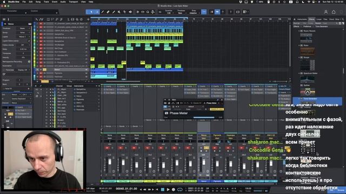
Task: Click the Effects breadcrumb in browser
Action: click(x=296, y=26)
